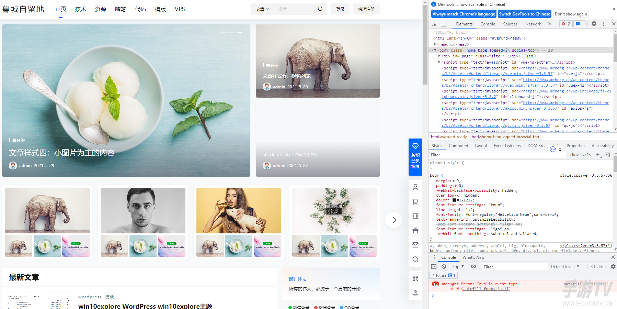This screenshot has width=617, height=309.
Task: Toggle the device toolbar icon
Action: click(443, 24)
